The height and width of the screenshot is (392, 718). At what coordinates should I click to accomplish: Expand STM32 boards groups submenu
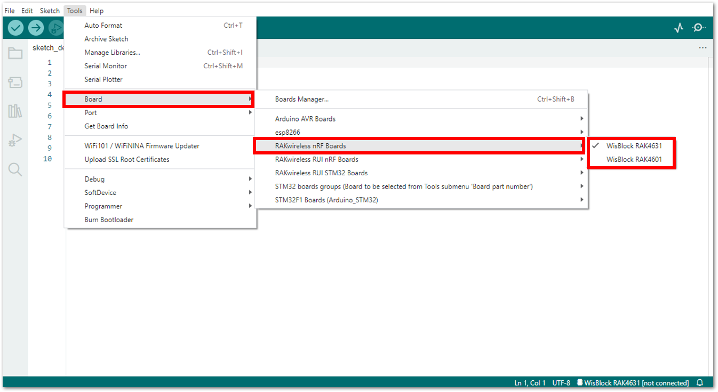[421, 186]
